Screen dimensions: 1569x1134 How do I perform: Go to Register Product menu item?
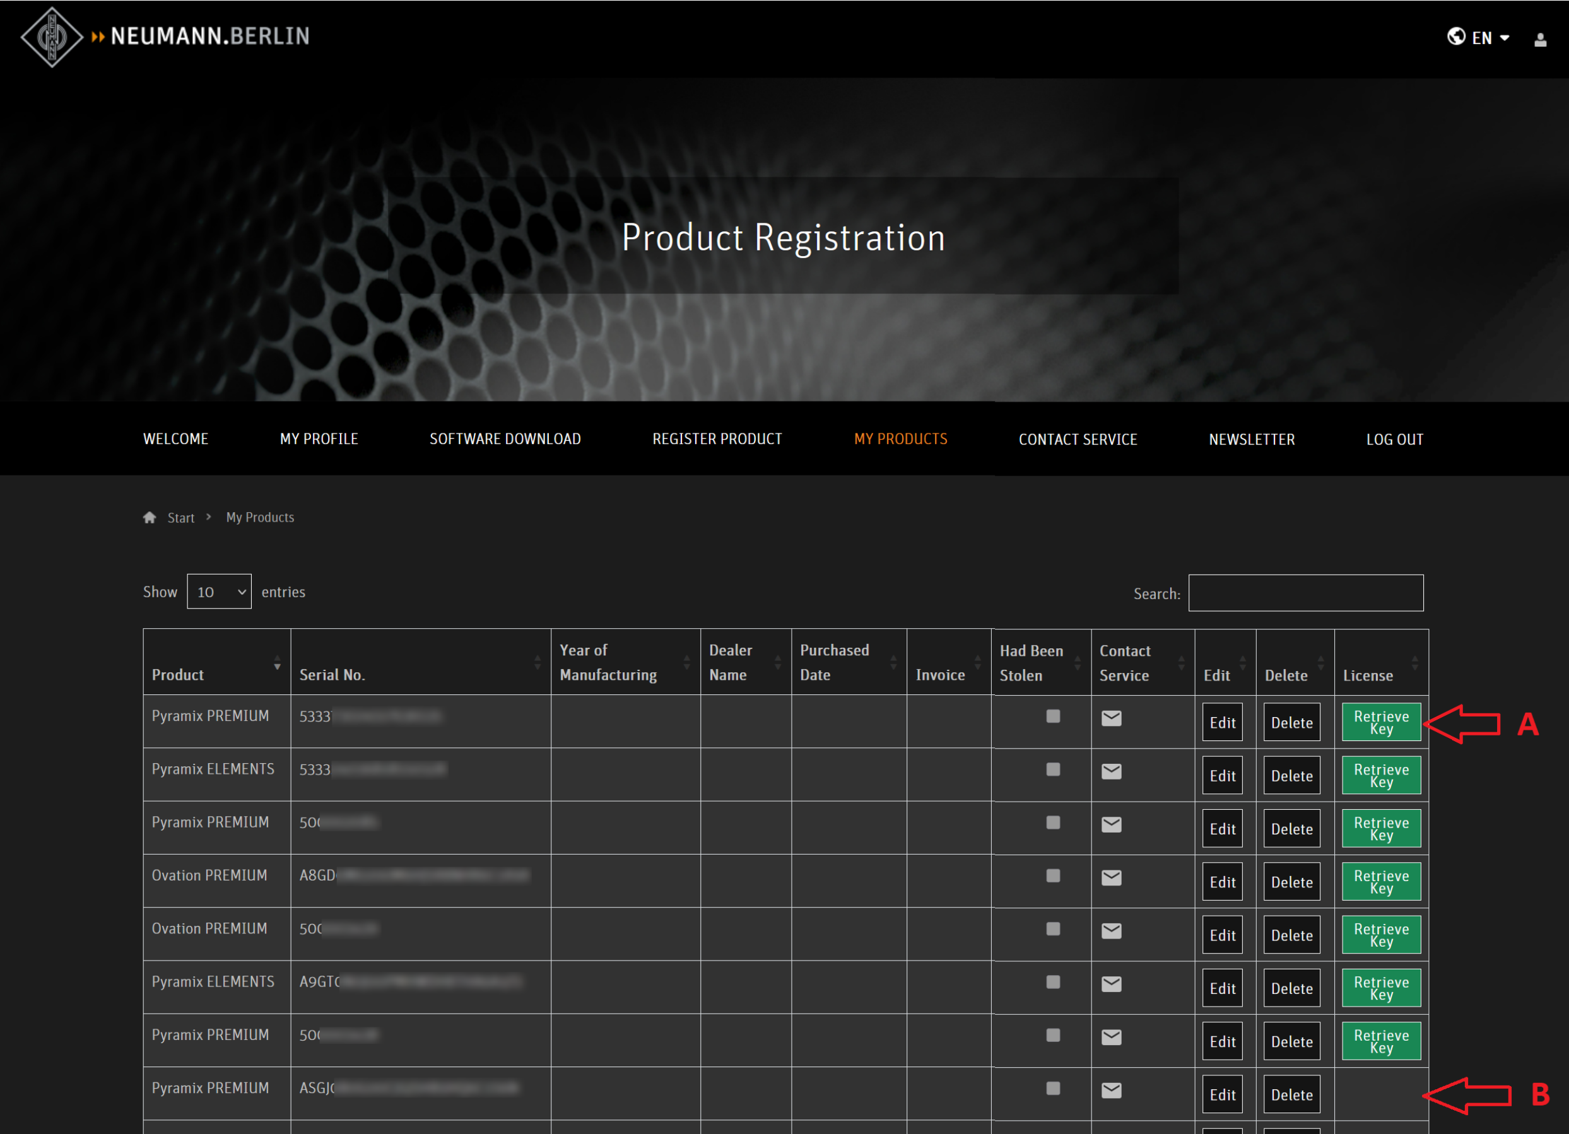717,439
